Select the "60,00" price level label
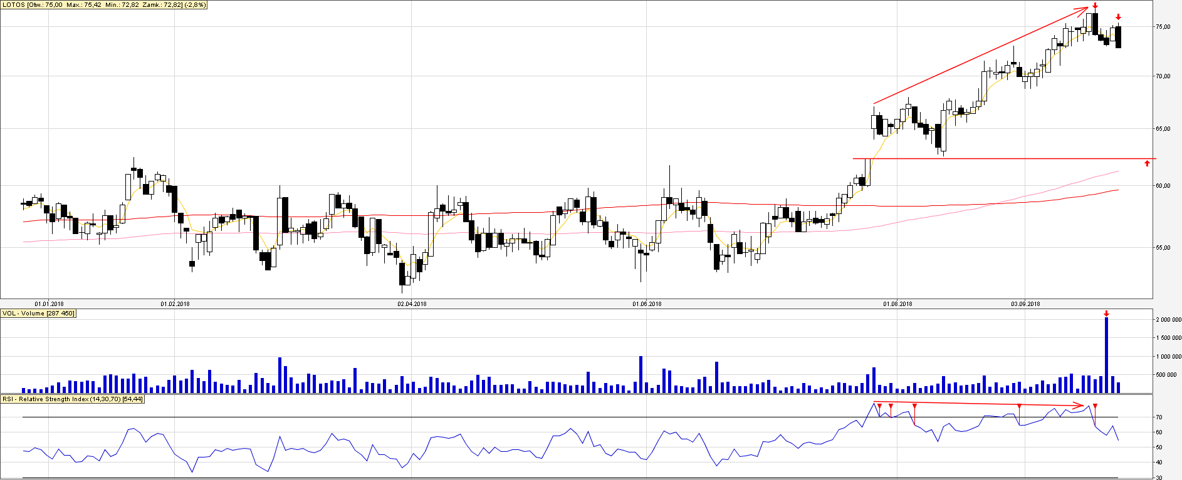Viewport: 1182px width, 480px height. tap(1163, 186)
